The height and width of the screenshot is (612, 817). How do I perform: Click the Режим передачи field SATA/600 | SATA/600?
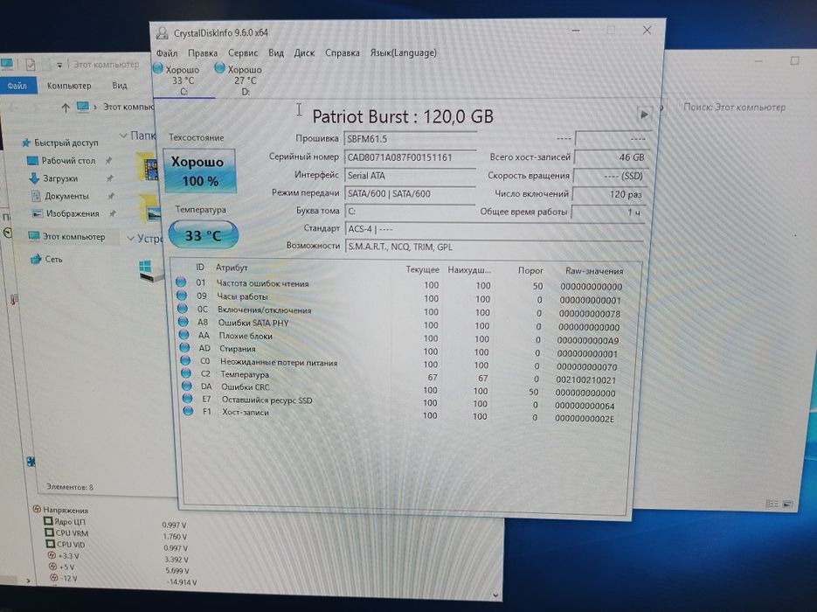[410, 194]
